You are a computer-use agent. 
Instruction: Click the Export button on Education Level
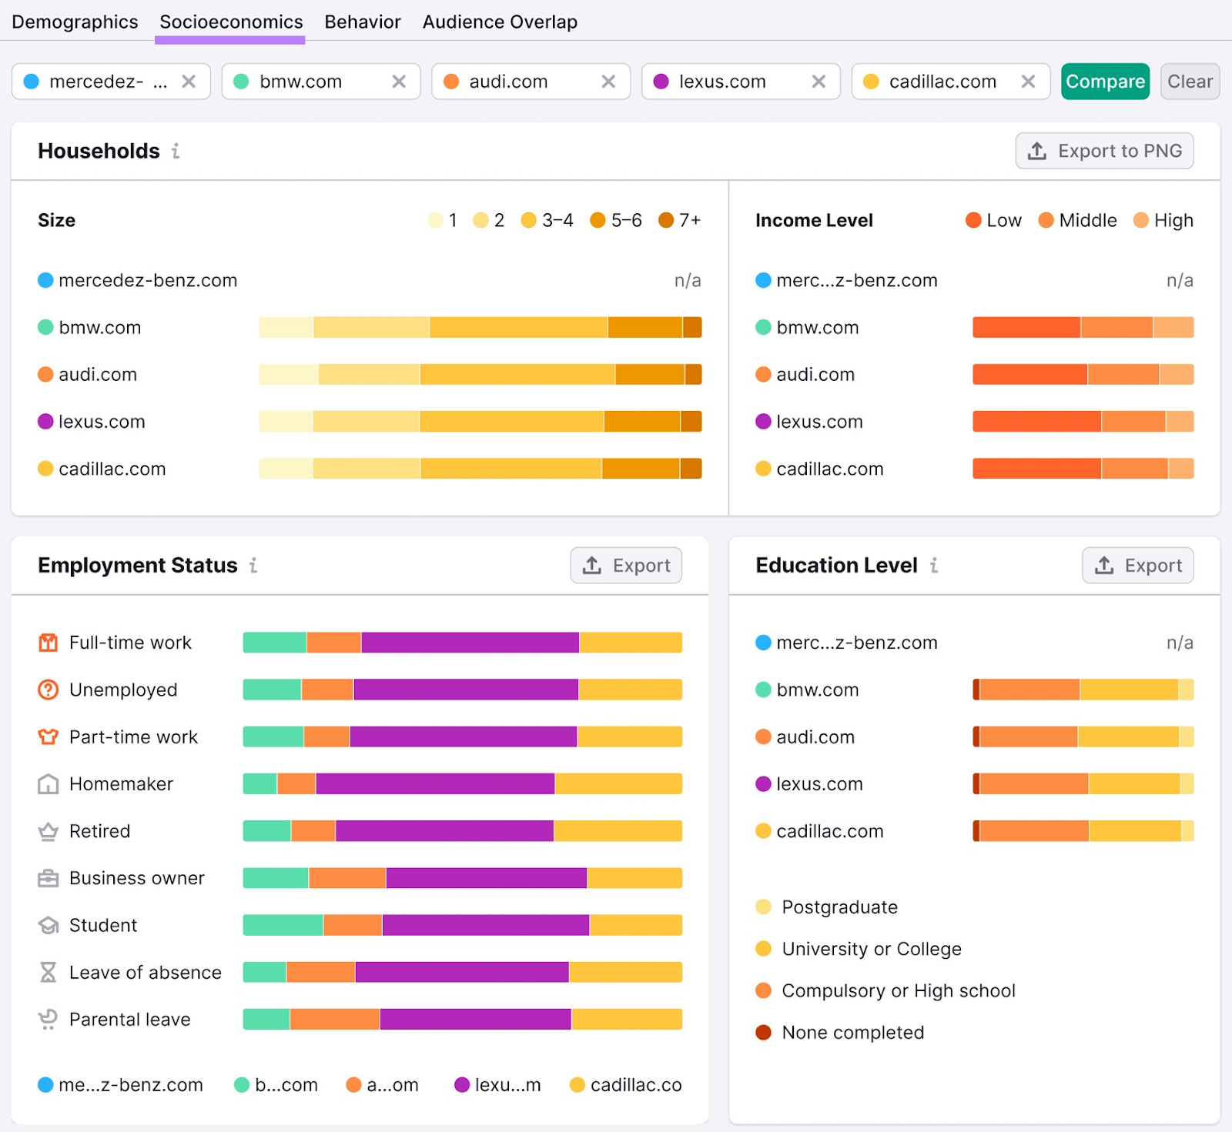(1137, 566)
